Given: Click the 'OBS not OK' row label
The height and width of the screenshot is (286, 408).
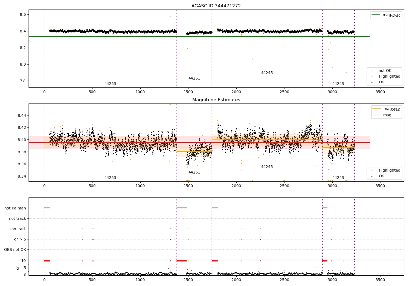Looking at the screenshot, I should pos(15,250).
